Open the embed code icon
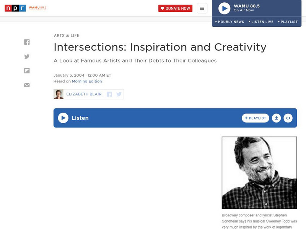 [x=288, y=118]
